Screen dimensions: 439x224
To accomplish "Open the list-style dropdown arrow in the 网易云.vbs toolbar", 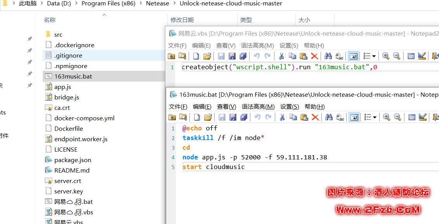I will pos(374,56).
